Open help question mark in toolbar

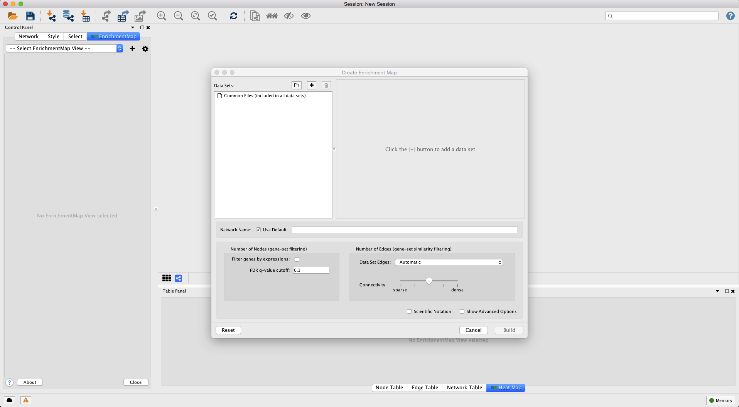click(731, 16)
